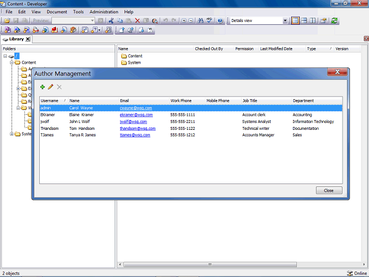Click the magnifier preview icon after Paste group
The width and height of the screenshot is (369, 277).
point(155,21)
